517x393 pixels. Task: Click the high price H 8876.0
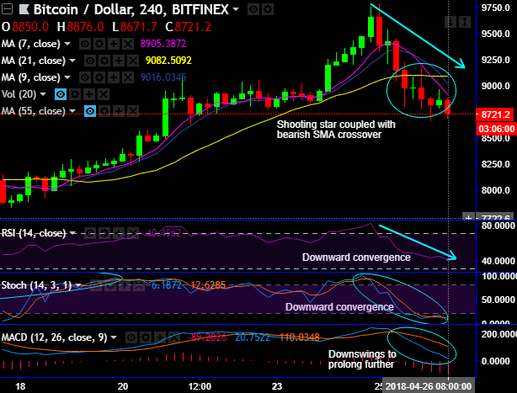tap(81, 27)
